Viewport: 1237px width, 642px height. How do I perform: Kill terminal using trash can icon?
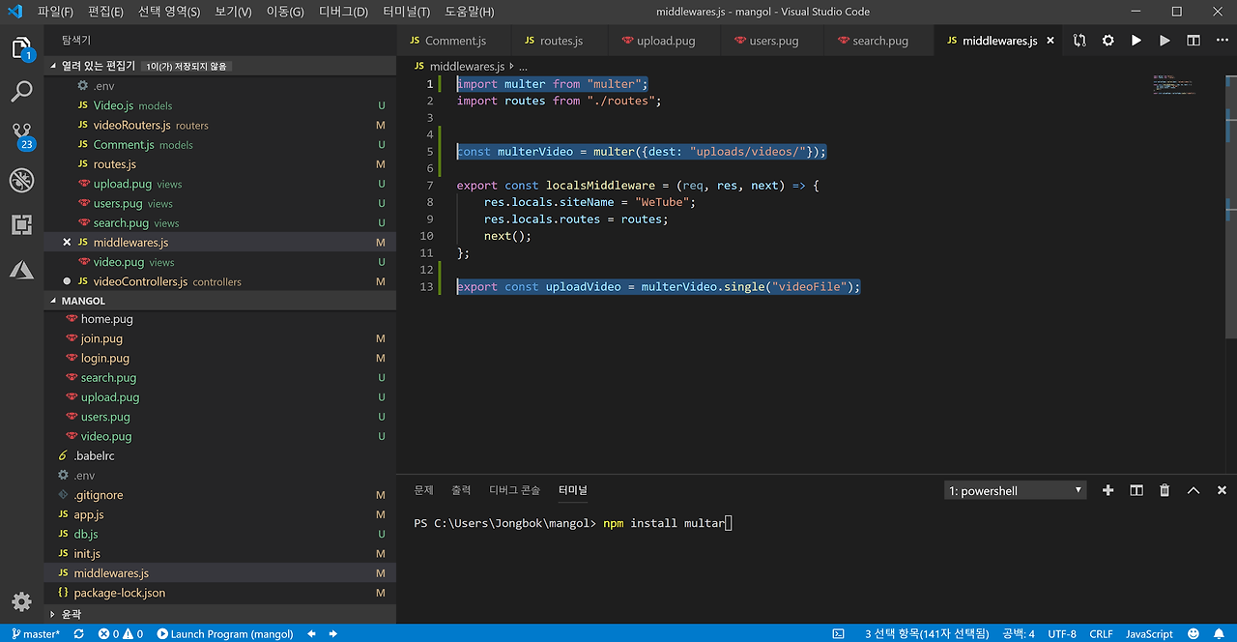point(1165,490)
